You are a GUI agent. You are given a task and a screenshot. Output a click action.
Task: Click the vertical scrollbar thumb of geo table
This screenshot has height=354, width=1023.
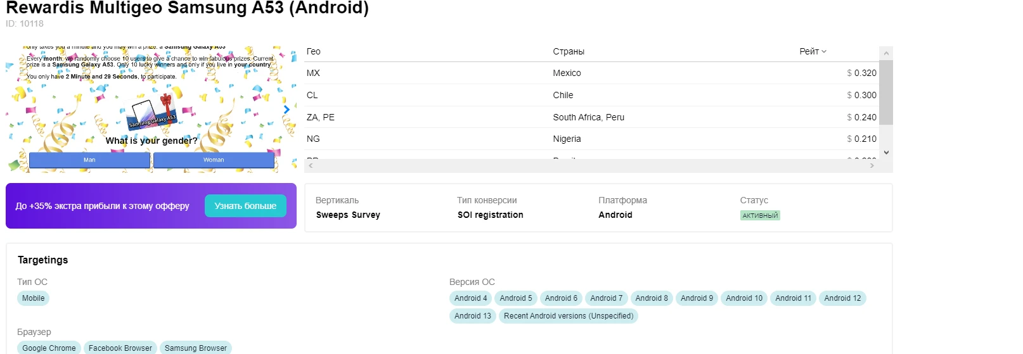(x=886, y=92)
